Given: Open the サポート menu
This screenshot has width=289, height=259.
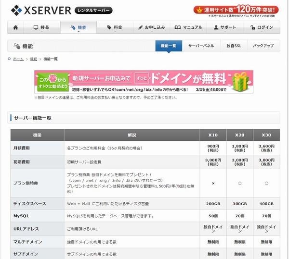Looking at the screenshot, I should click(225, 27).
